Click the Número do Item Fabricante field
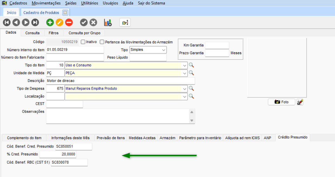The width and height of the screenshot is (335, 177). coord(75,57)
